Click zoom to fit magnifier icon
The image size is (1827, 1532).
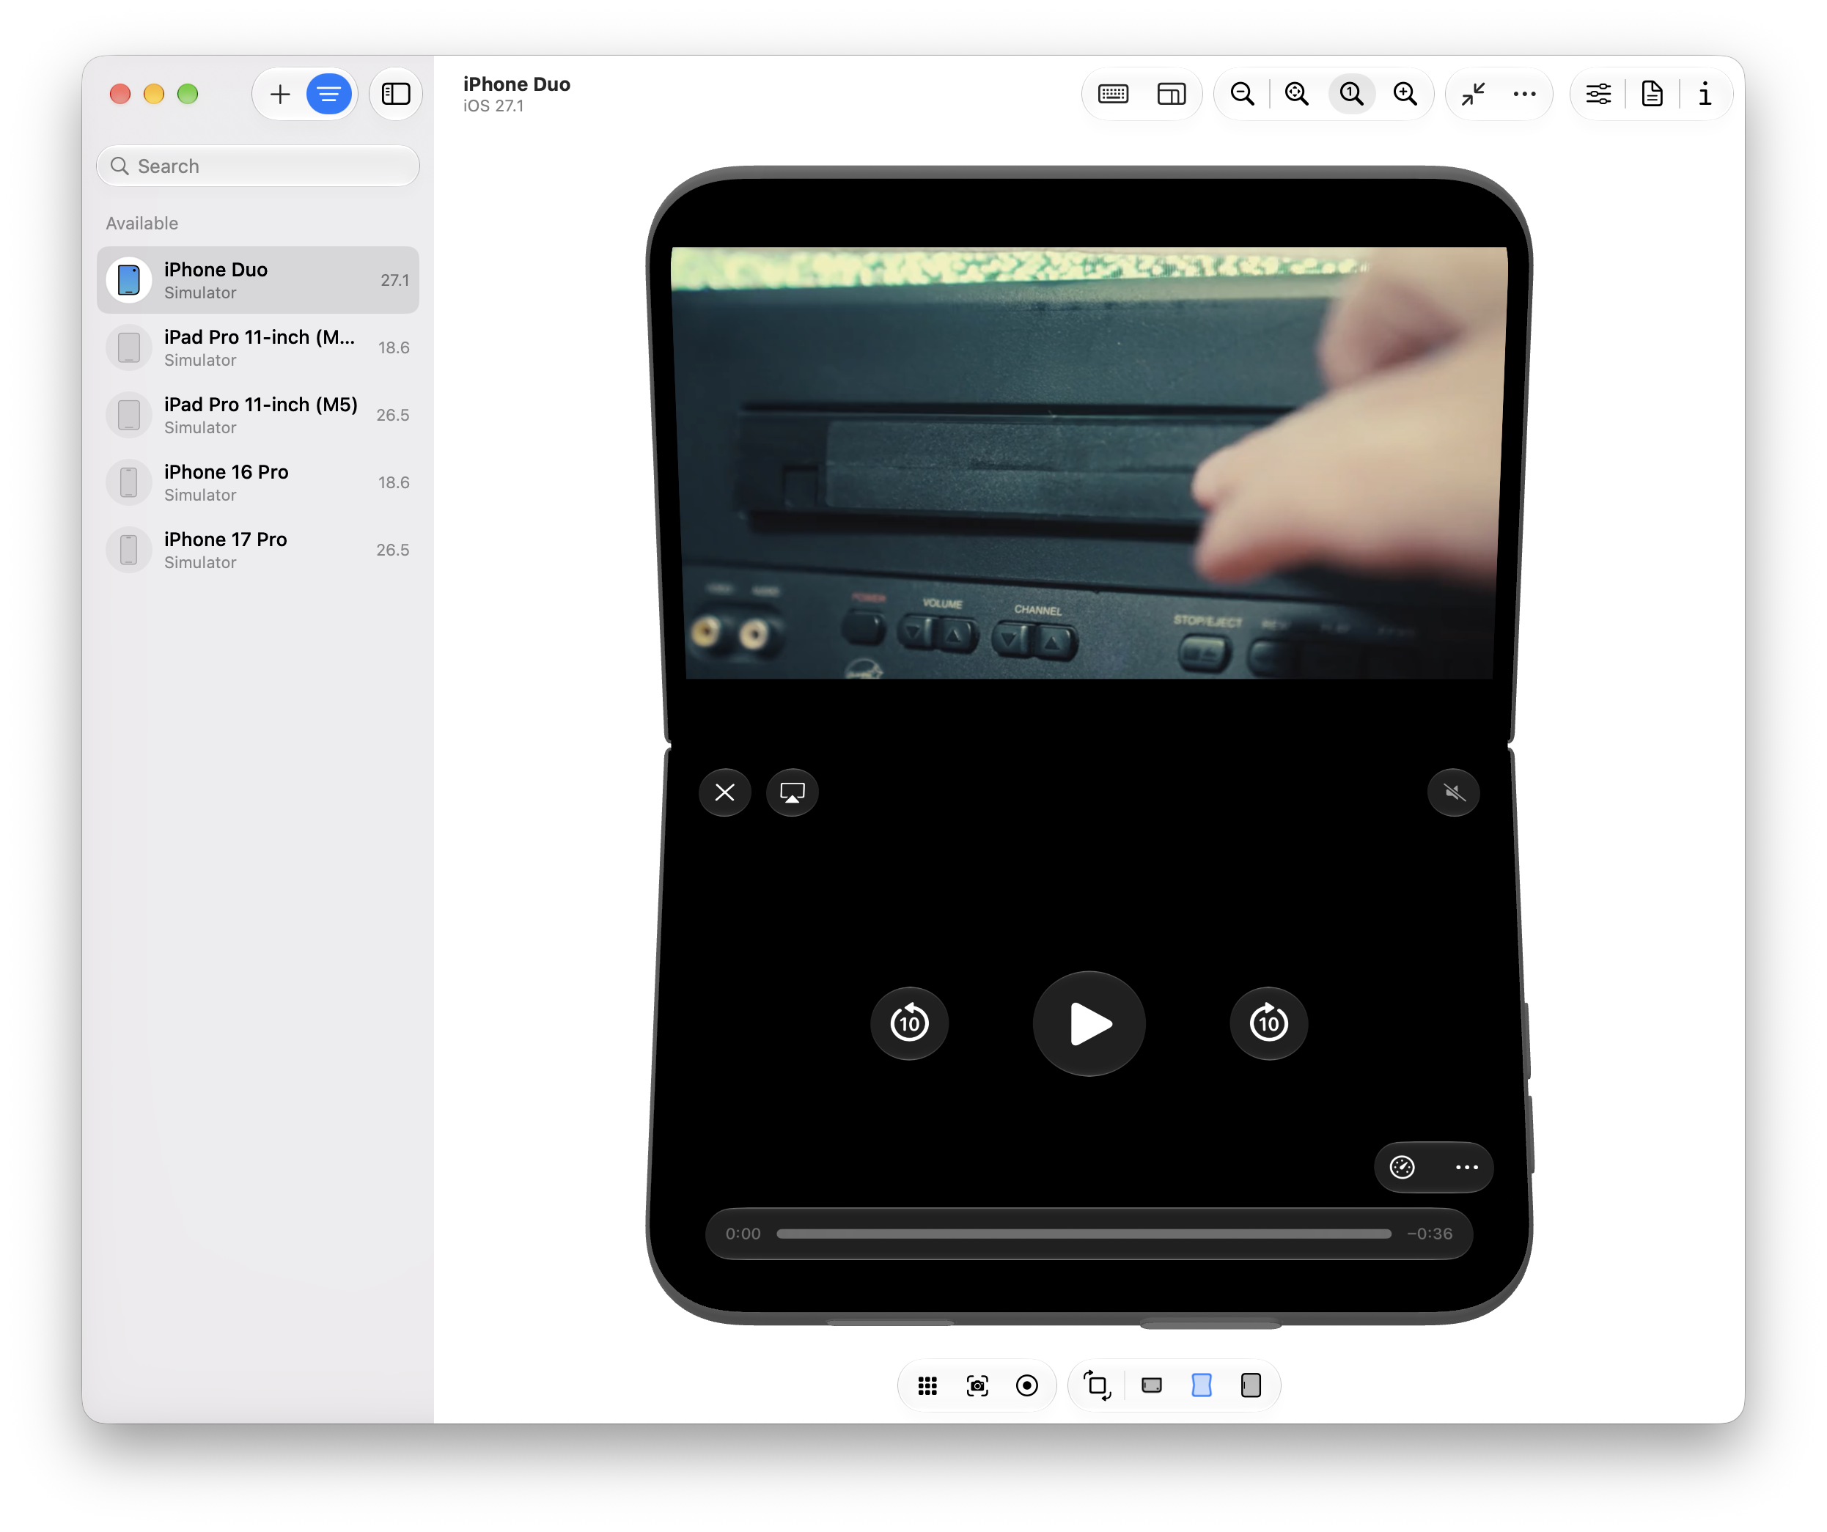click(x=1296, y=94)
